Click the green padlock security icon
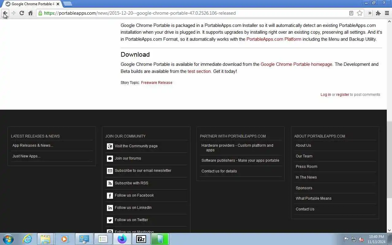The width and height of the screenshot is (392, 245). [40, 13]
